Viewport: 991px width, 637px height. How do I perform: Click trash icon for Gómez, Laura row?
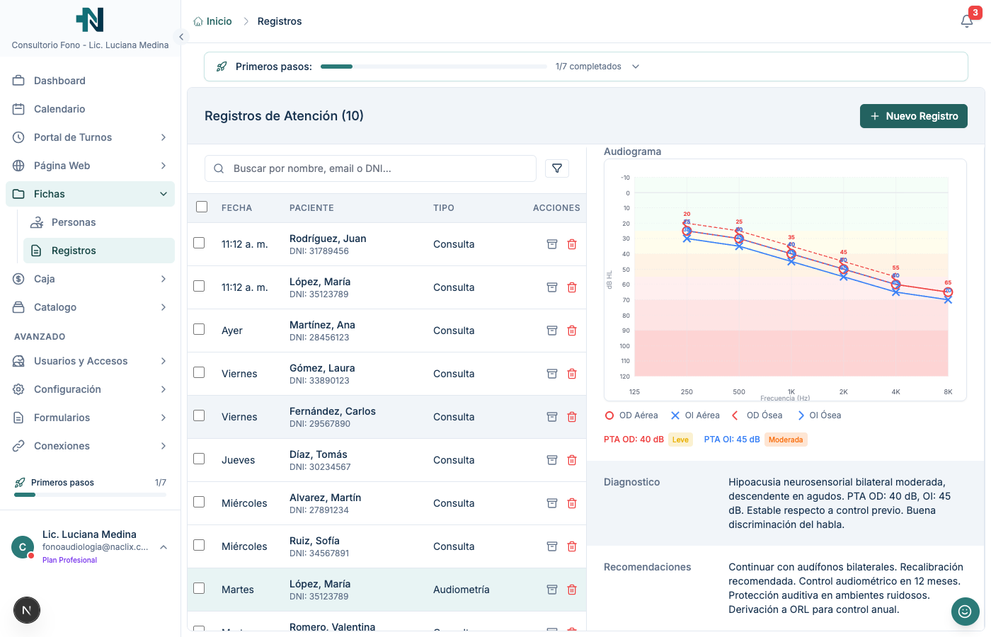point(572,374)
